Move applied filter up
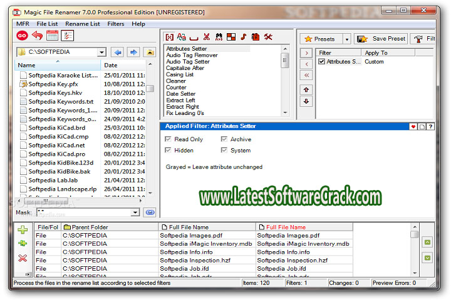Image resolution: width=451 pixels, height=300 pixels. [306, 90]
